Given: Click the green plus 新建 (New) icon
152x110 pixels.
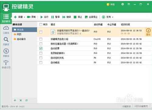Looking at the screenshot, I should pos(15,17).
